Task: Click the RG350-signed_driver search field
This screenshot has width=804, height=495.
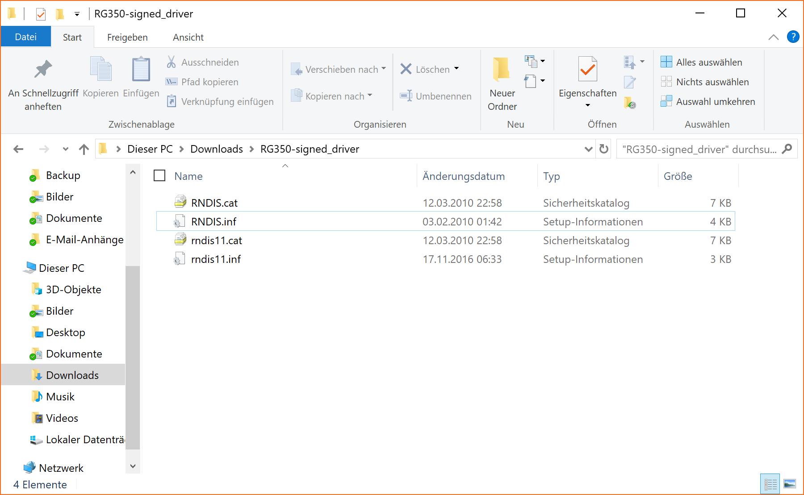Action: [x=699, y=149]
